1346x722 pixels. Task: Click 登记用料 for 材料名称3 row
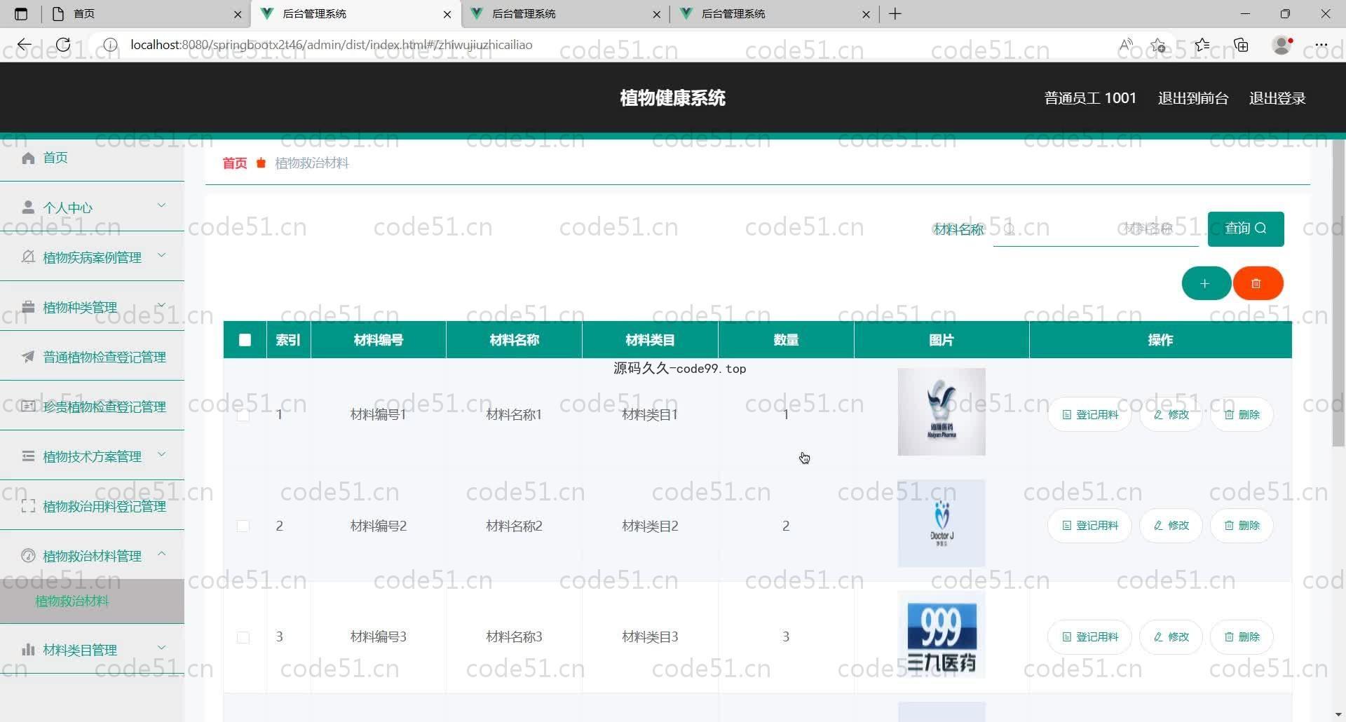pos(1090,637)
